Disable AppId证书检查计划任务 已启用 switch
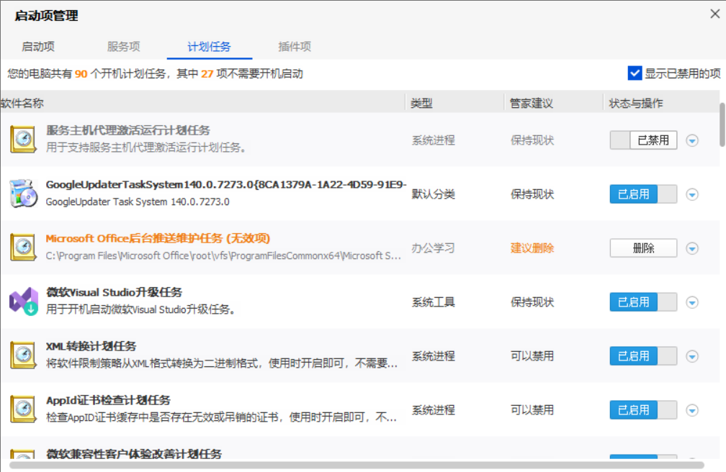This screenshot has height=472, width=726. click(643, 410)
